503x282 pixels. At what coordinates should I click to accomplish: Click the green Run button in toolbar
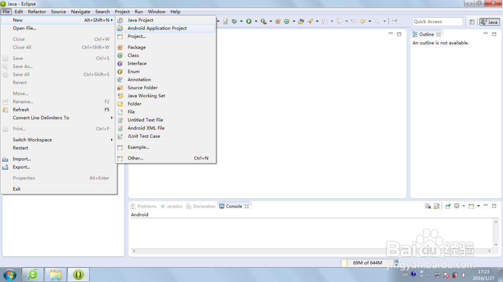click(249, 22)
